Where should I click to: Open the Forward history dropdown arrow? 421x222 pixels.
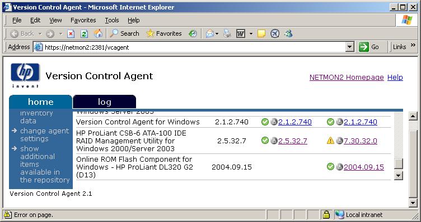(60, 33)
